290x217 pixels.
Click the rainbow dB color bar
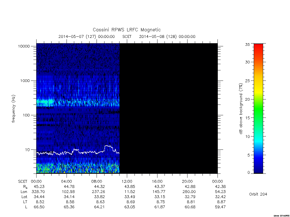pyautogui.click(x=258, y=108)
